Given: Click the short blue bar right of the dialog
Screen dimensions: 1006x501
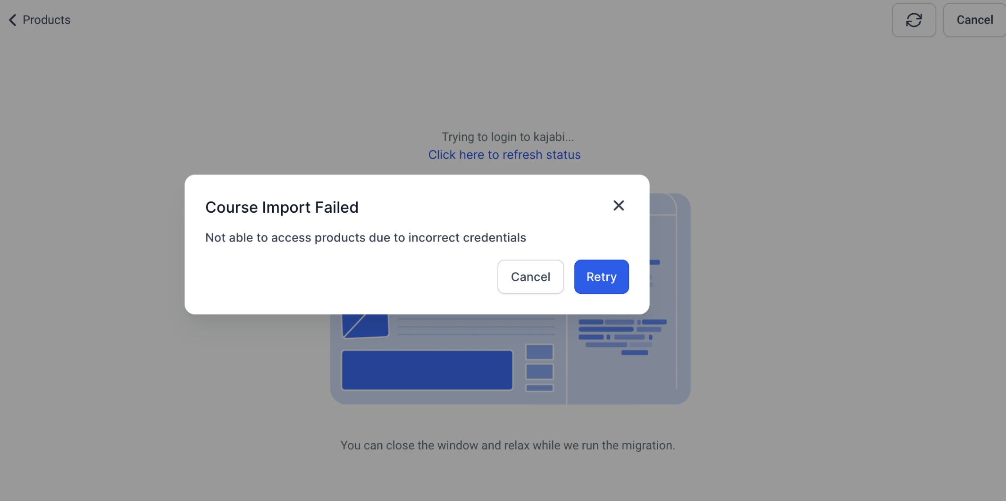Looking at the screenshot, I should coord(655,262).
